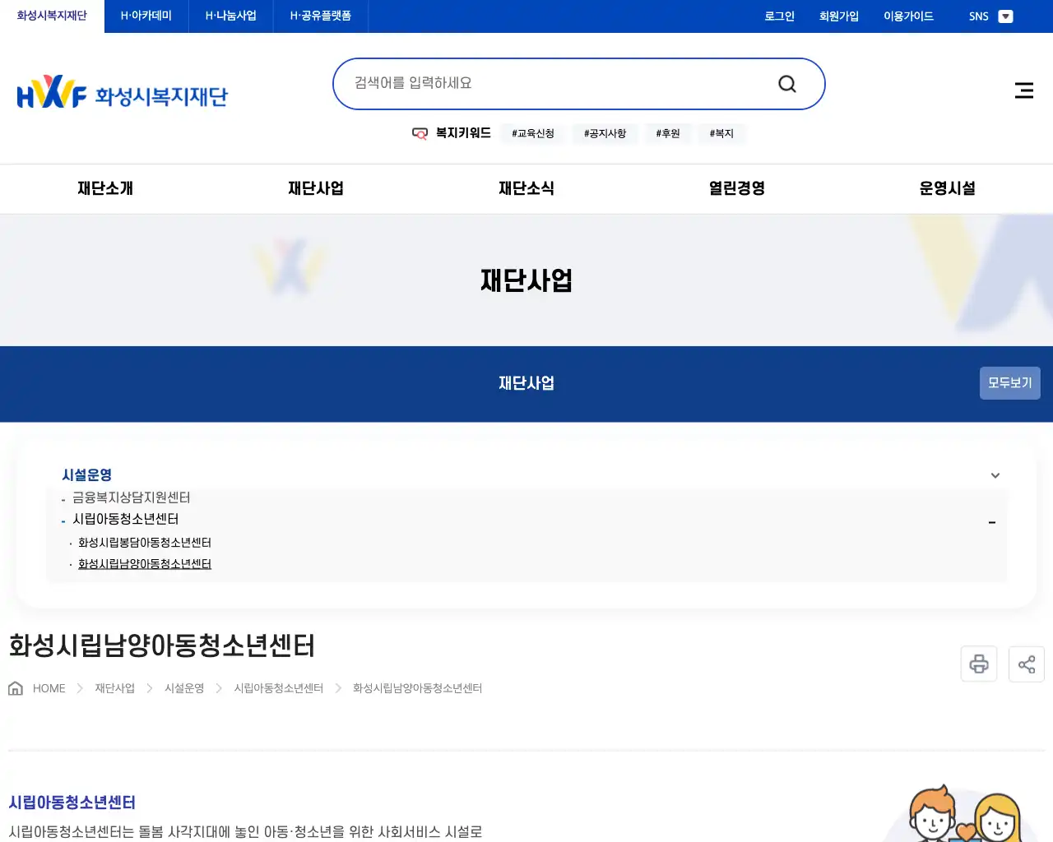Viewport: 1053px width, 842px height.
Task: Click the print icon
Action: tap(978, 664)
